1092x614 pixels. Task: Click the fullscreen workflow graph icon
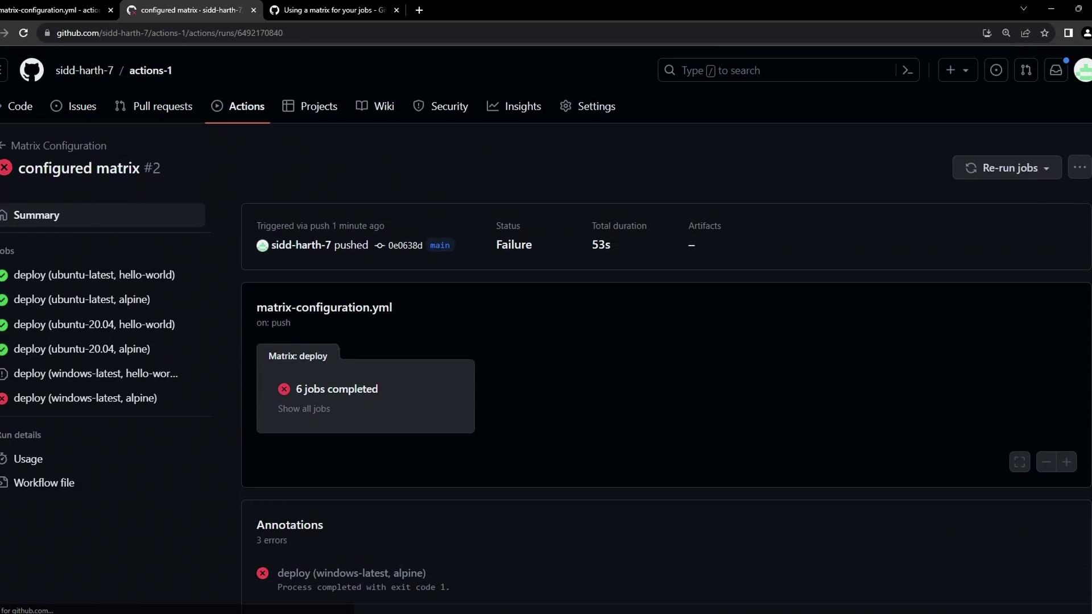click(x=1020, y=462)
